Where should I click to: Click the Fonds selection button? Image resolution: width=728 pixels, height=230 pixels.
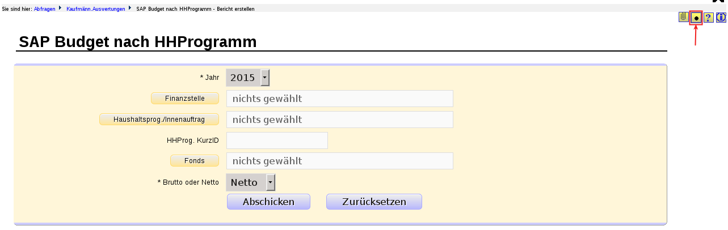coord(195,161)
